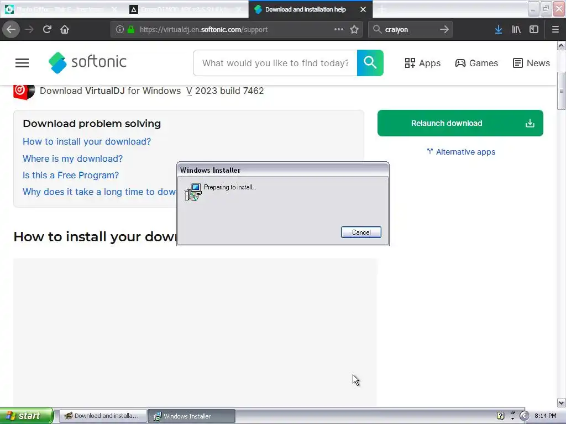This screenshot has width=566, height=424.
Task: Show site information icon in address bar
Action: (x=120, y=30)
